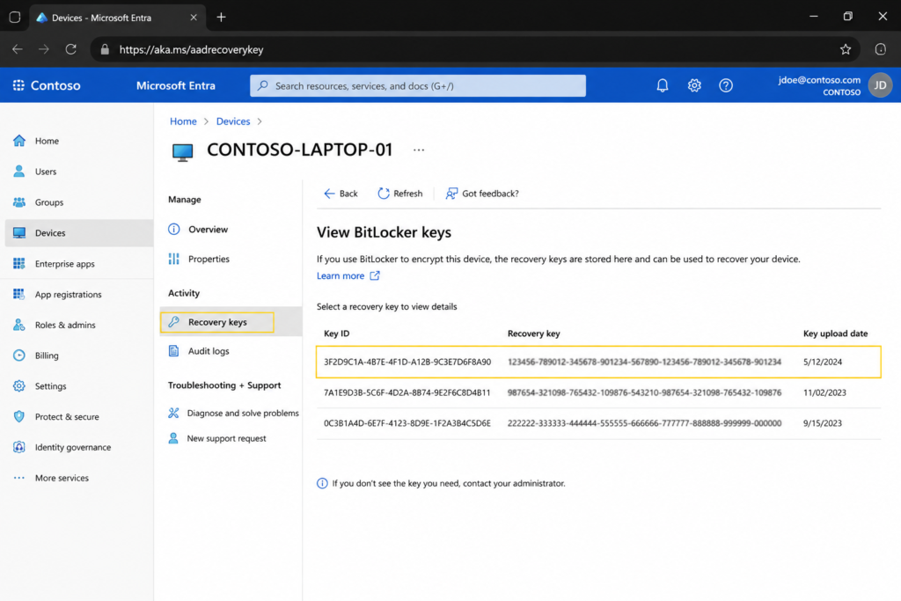Screen dimensions: 901x601
Task: Click the upload date 9/15/2023
Action: click(823, 423)
